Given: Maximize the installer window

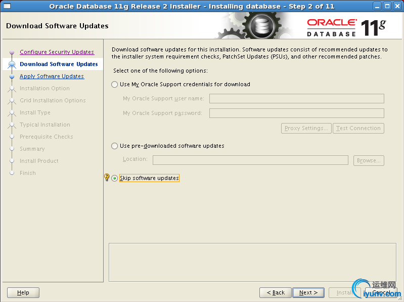Looking at the screenshot, I should click(x=387, y=6).
